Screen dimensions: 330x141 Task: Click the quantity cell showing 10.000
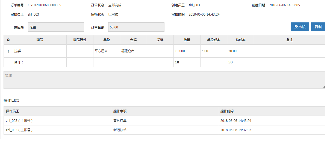tap(187, 51)
